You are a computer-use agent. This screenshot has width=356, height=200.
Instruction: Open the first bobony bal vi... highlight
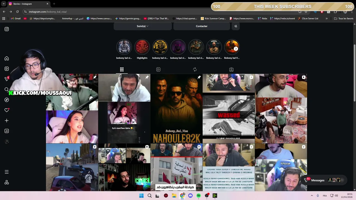pos(124,49)
